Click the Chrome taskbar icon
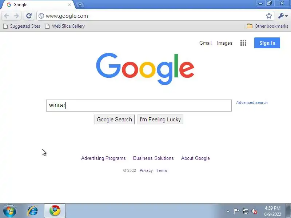 [55, 211]
